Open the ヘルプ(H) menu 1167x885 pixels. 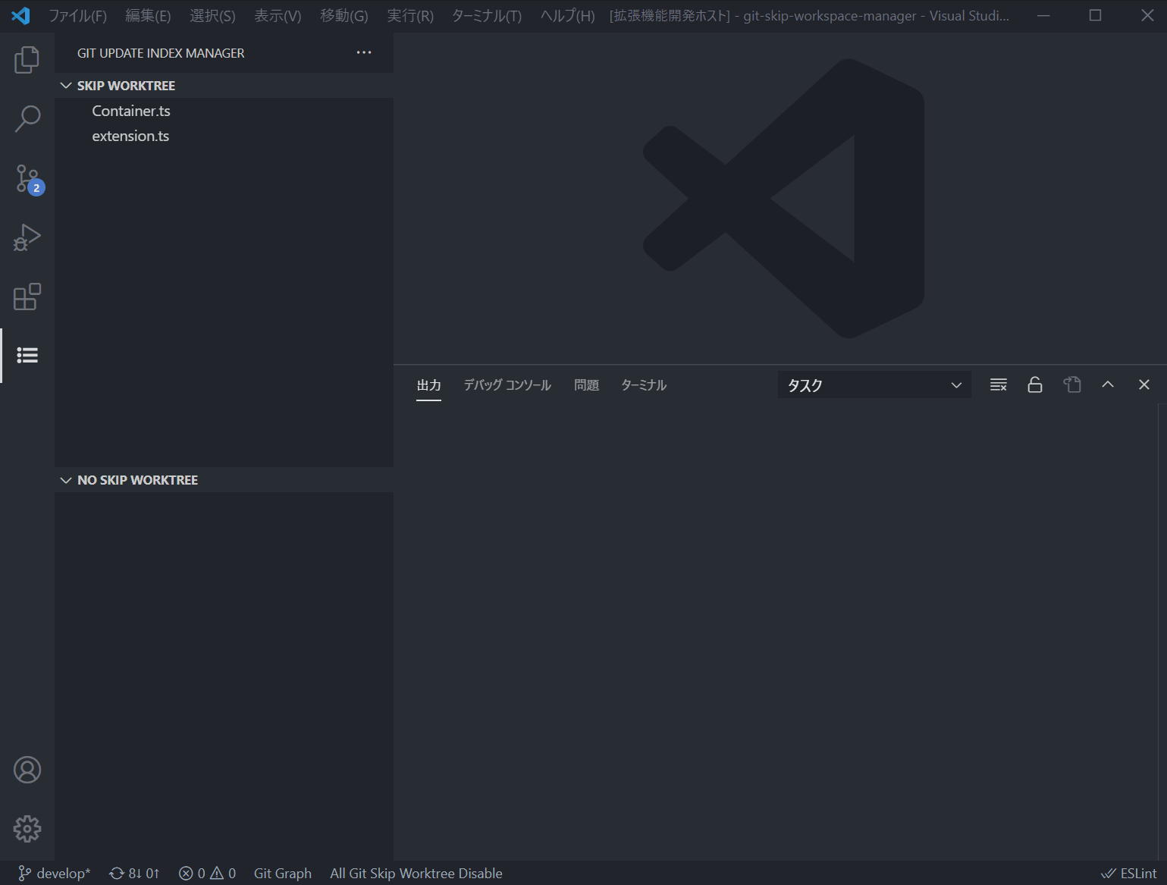pos(568,16)
